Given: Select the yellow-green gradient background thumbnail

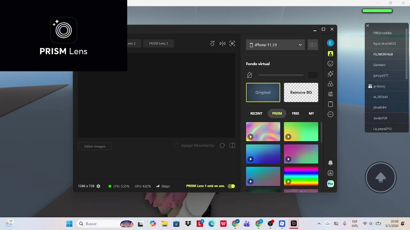Looking at the screenshot, I should click(301, 132).
